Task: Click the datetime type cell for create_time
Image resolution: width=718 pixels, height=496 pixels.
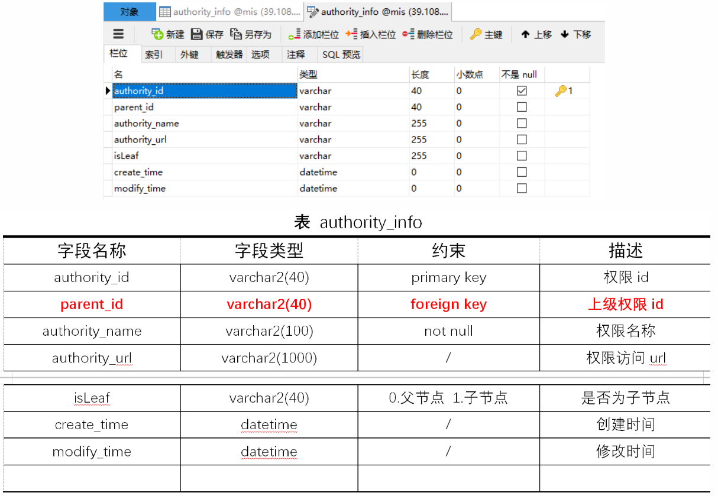Action: tap(318, 172)
